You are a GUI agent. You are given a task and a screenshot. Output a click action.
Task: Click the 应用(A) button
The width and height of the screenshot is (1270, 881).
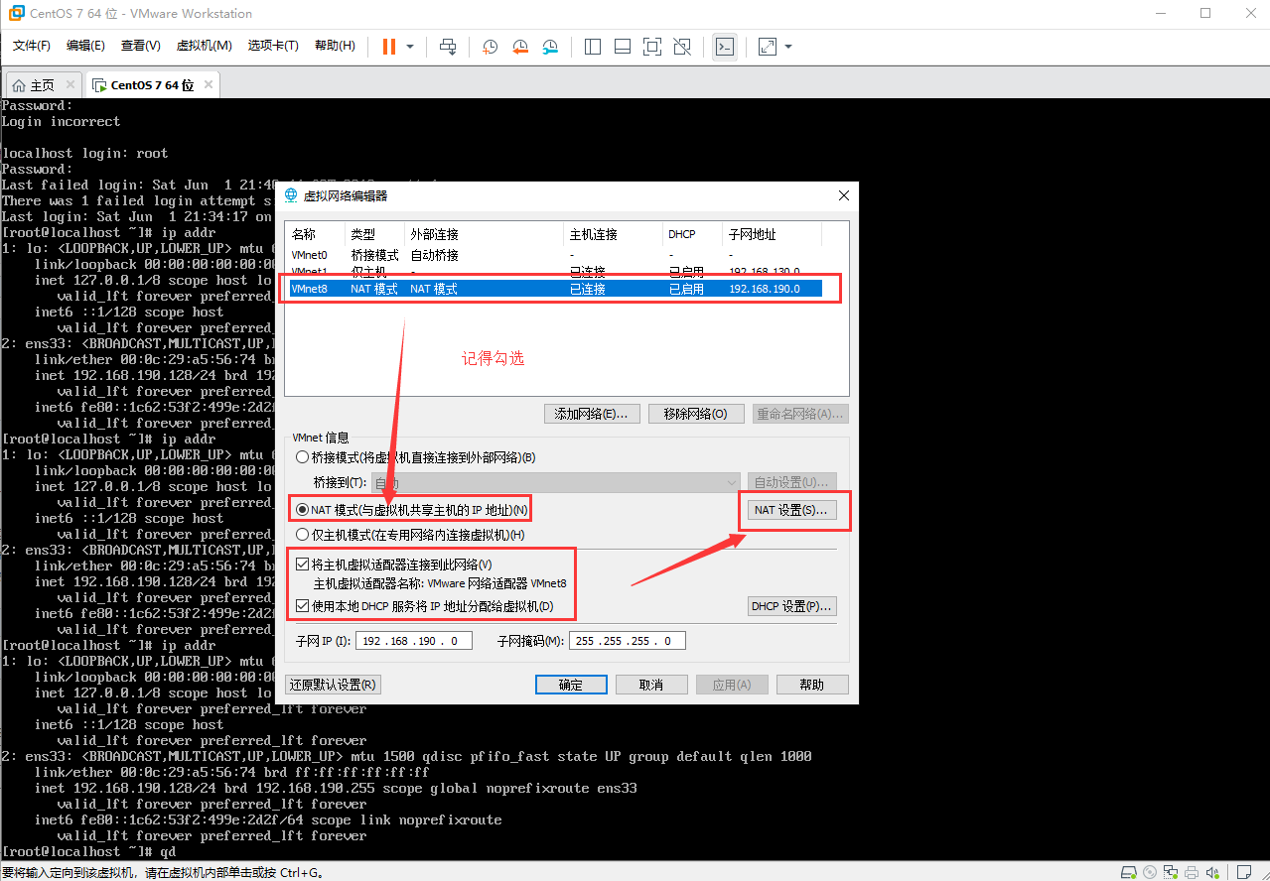[x=732, y=685]
